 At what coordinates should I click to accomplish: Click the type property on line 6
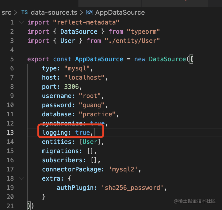pyautogui.click(x=49, y=69)
